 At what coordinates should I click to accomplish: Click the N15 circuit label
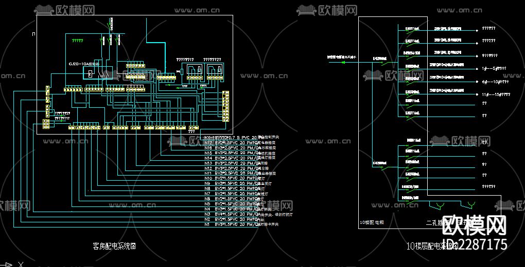208,152
